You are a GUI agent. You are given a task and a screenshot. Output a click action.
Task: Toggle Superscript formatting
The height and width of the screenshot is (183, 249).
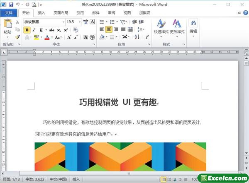coord(66,30)
